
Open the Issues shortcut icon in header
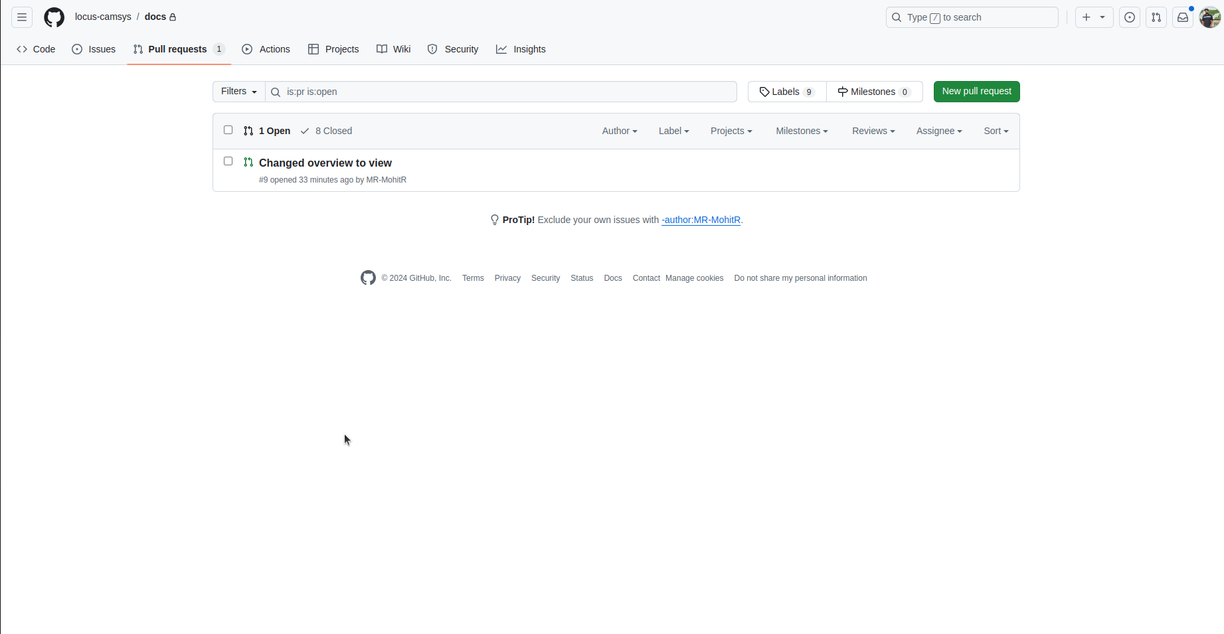pos(1129,17)
